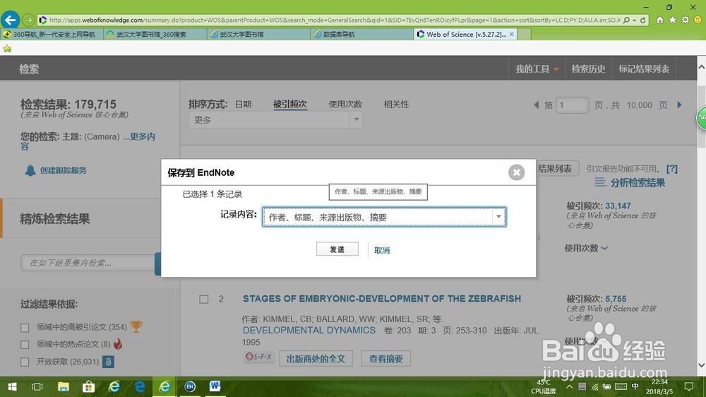Tick checkbox for 领域中的热点论文 (8)
This screenshot has width=706, height=397.
click(x=25, y=345)
